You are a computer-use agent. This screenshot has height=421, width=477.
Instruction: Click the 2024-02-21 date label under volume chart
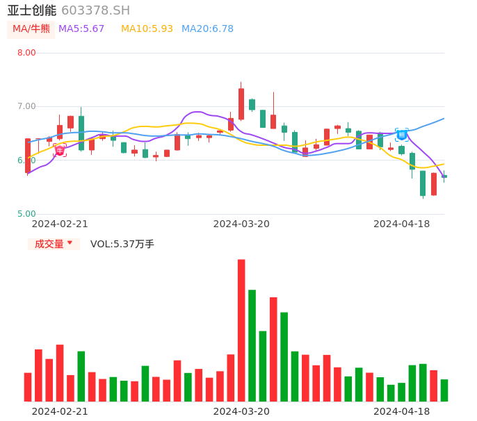[x=60, y=411]
